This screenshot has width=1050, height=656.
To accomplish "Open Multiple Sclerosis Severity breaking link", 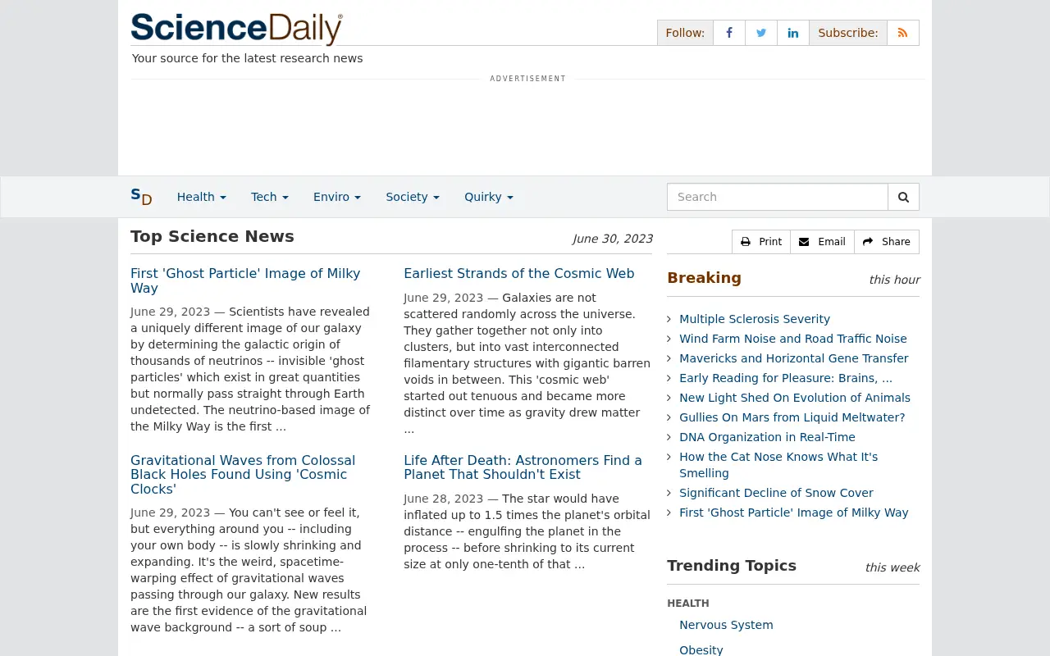I will [x=755, y=319].
